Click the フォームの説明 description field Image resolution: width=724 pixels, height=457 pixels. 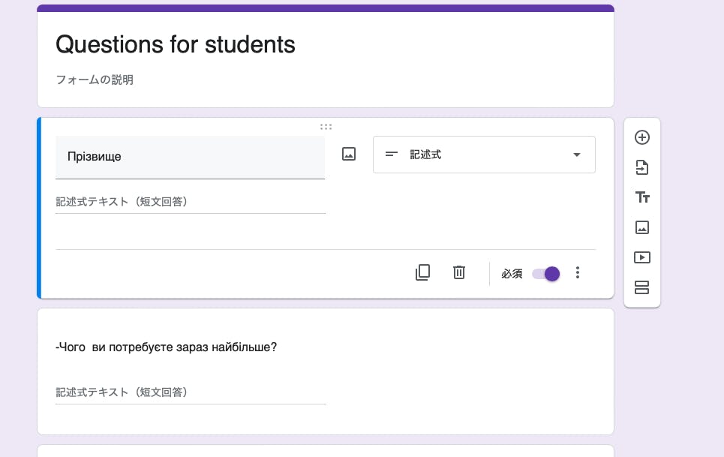[95, 80]
